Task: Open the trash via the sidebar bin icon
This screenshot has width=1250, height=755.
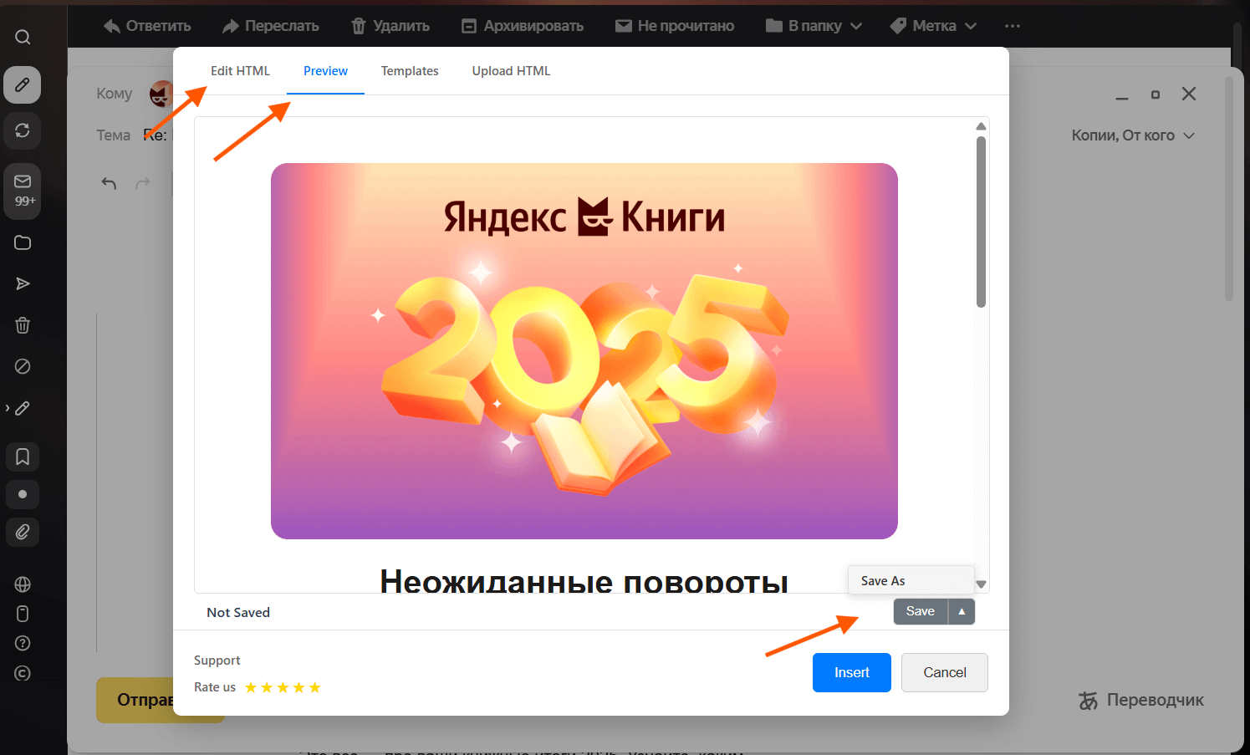Action: (x=23, y=325)
